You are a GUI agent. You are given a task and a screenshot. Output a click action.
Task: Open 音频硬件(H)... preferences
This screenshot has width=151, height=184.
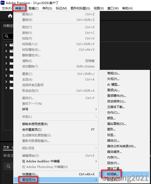[x=124, y=96]
